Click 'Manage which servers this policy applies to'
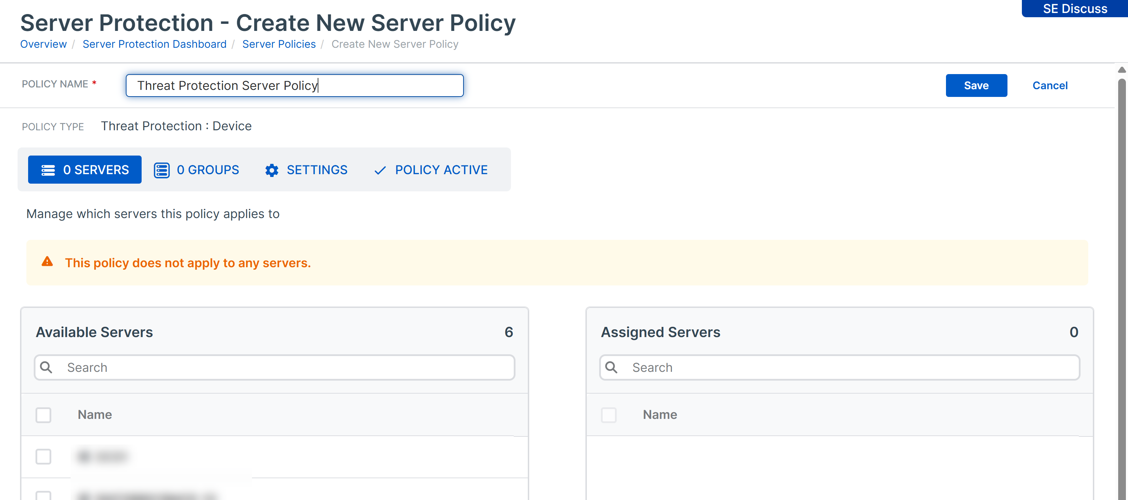 153,214
